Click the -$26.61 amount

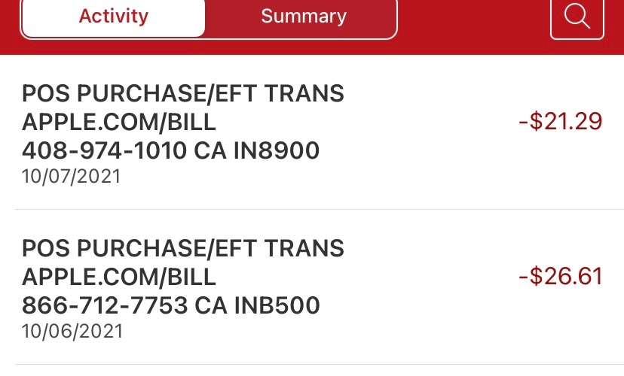pos(560,276)
